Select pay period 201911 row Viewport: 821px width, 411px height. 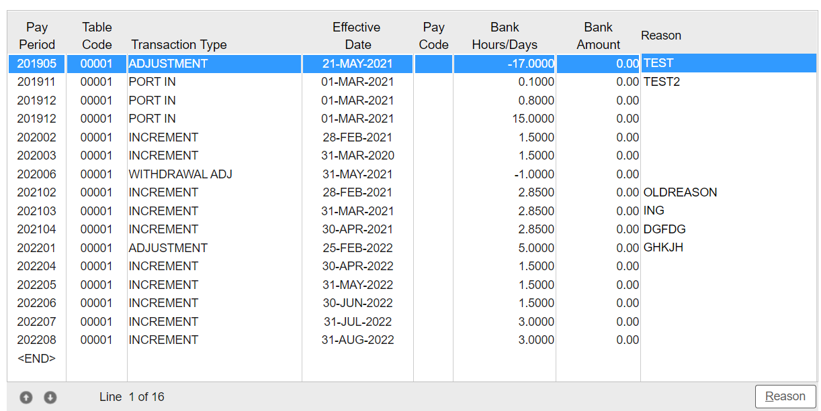click(x=37, y=82)
